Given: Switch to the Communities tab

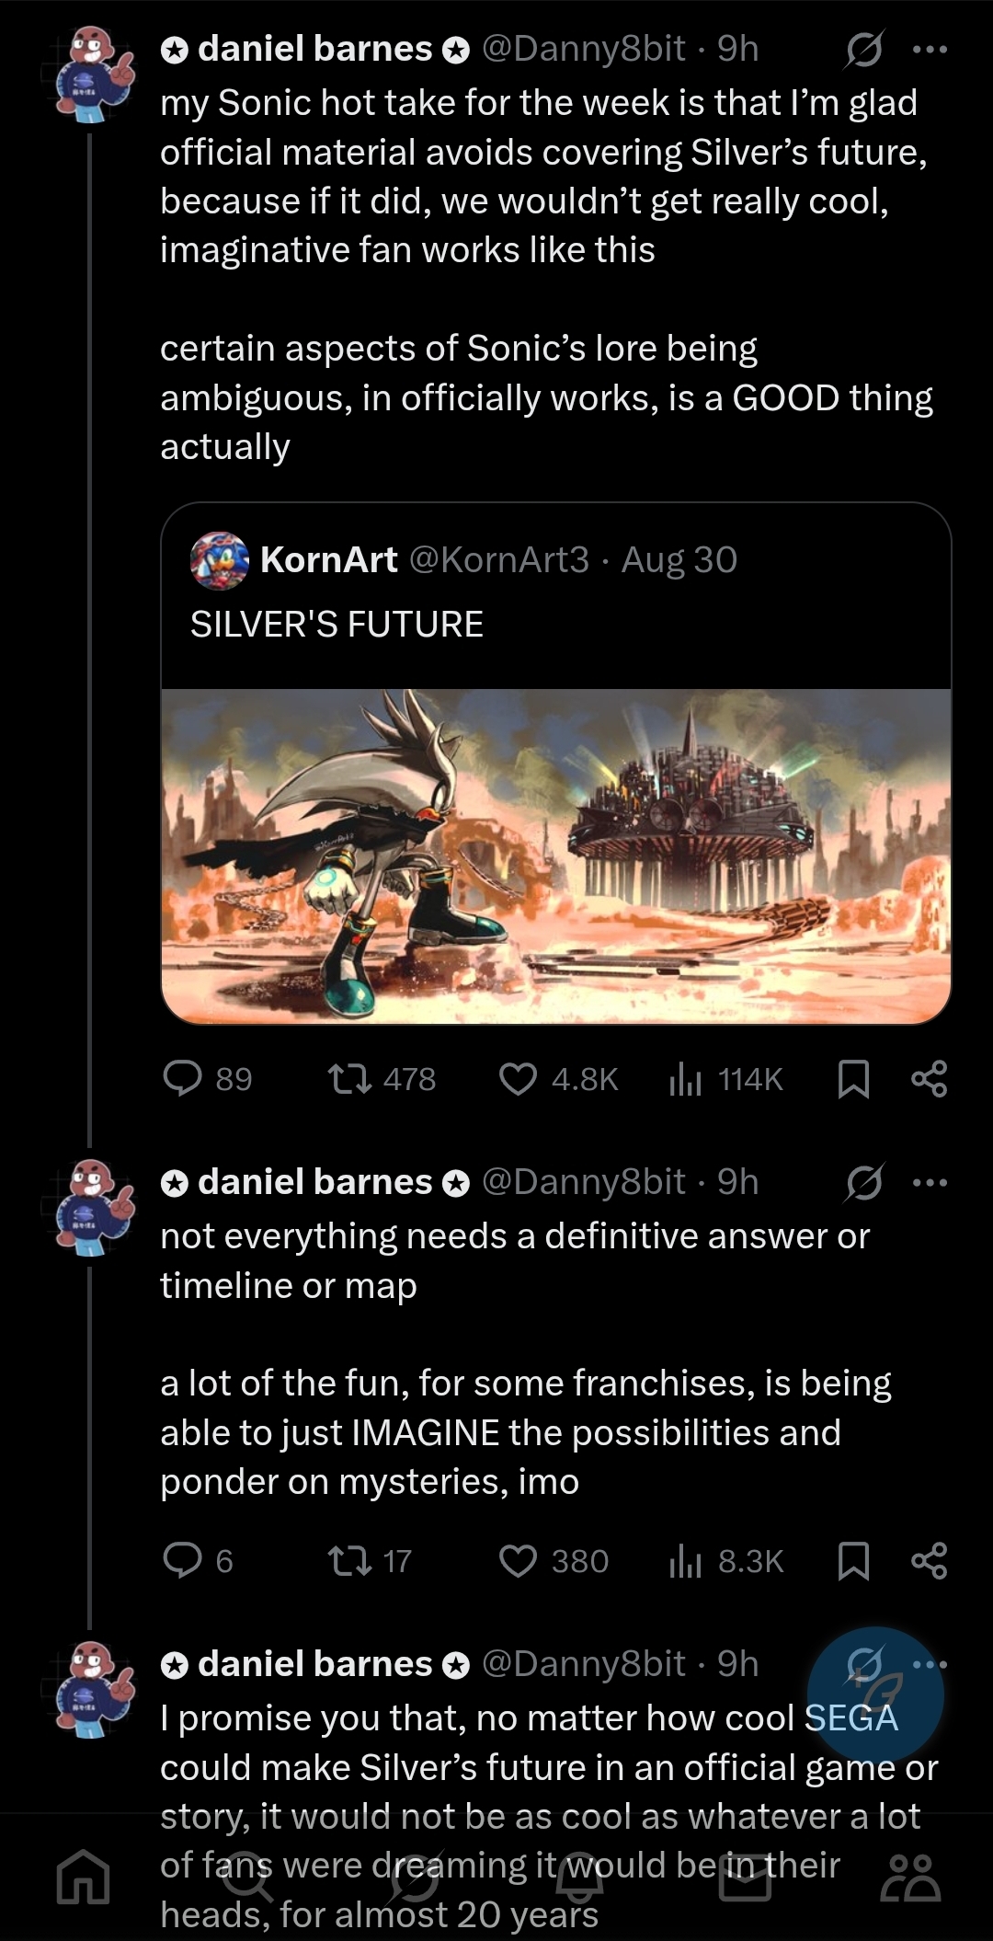Looking at the screenshot, I should pos(910,1877).
